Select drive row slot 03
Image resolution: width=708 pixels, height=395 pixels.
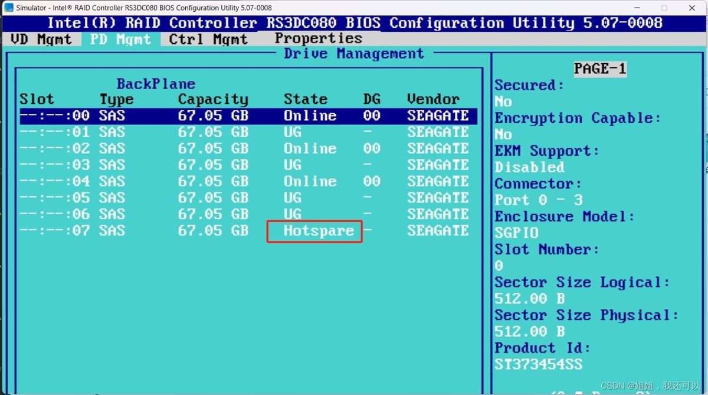coord(248,165)
